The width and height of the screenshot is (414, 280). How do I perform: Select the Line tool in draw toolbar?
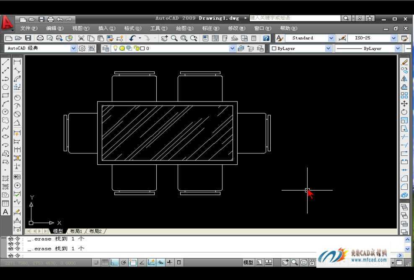(5, 62)
